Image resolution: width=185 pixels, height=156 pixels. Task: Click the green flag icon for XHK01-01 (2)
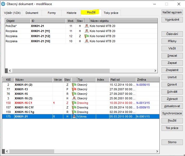tap(74, 85)
